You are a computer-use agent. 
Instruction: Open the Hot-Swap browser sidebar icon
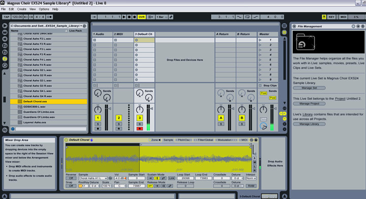[x=5, y=65]
